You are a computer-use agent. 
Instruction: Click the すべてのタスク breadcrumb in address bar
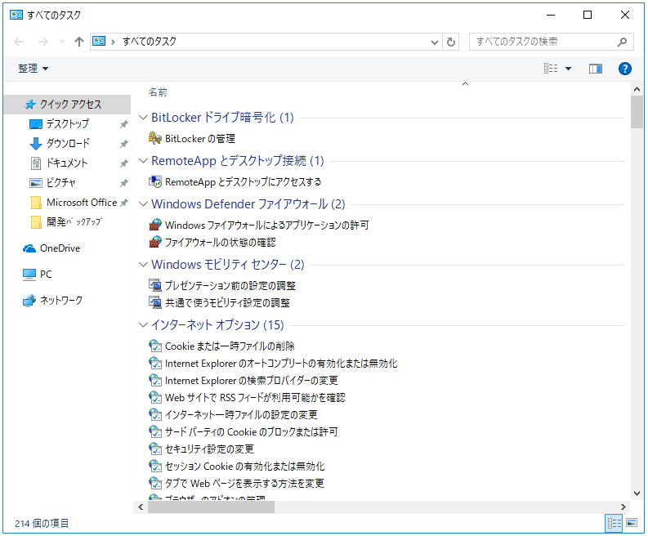(x=150, y=42)
